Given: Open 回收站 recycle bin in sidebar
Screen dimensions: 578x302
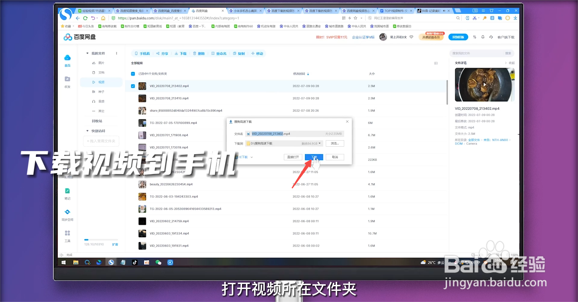Looking at the screenshot, I should (x=97, y=121).
